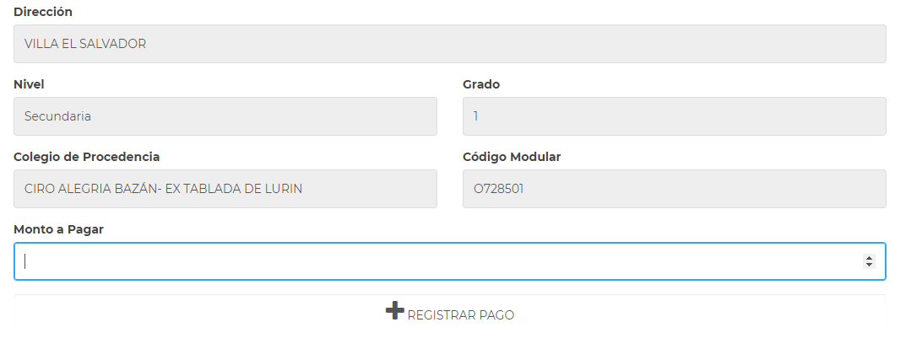Viewport: 911px width, 349px height.
Task: Click the Nivel label
Action: coord(29,84)
